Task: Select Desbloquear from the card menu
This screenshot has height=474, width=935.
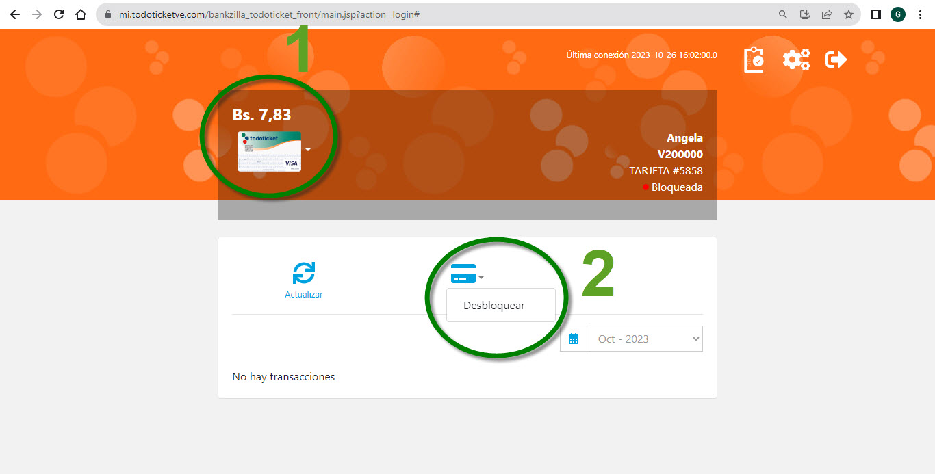Action: 494,306
